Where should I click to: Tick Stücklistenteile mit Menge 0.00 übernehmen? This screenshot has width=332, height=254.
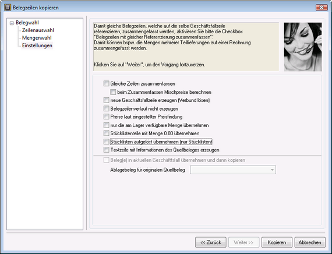click(x=106, y=133)
